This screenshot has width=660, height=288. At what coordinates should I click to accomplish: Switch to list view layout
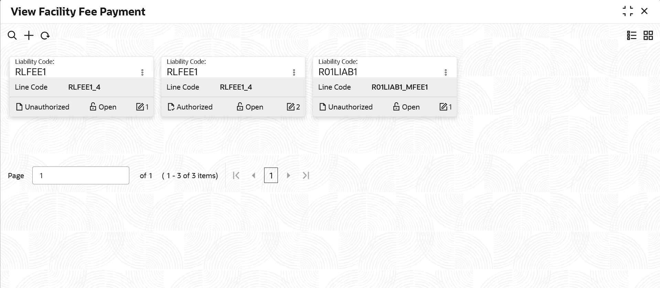point(632,35)
